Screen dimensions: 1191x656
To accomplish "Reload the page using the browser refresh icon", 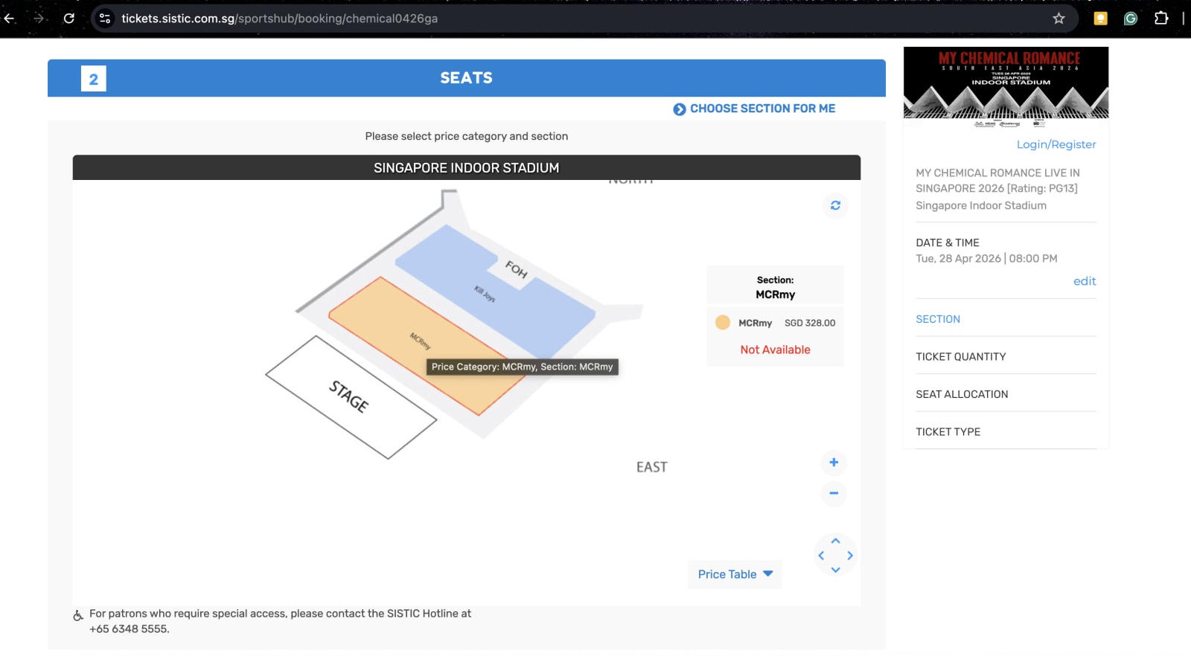I will (x=68, y=19).
